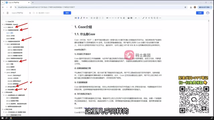Open the user avatar menu
Image resolution: width=214 pixels, height=120 pixels.
point(208,13)
